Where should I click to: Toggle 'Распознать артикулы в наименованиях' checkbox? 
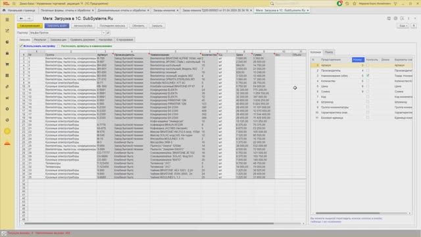59,46
